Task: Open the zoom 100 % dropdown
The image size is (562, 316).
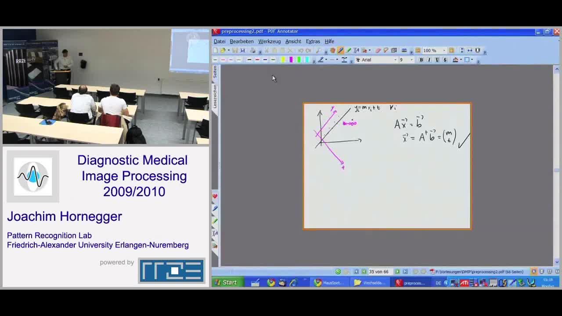Action: pos(444,50)
